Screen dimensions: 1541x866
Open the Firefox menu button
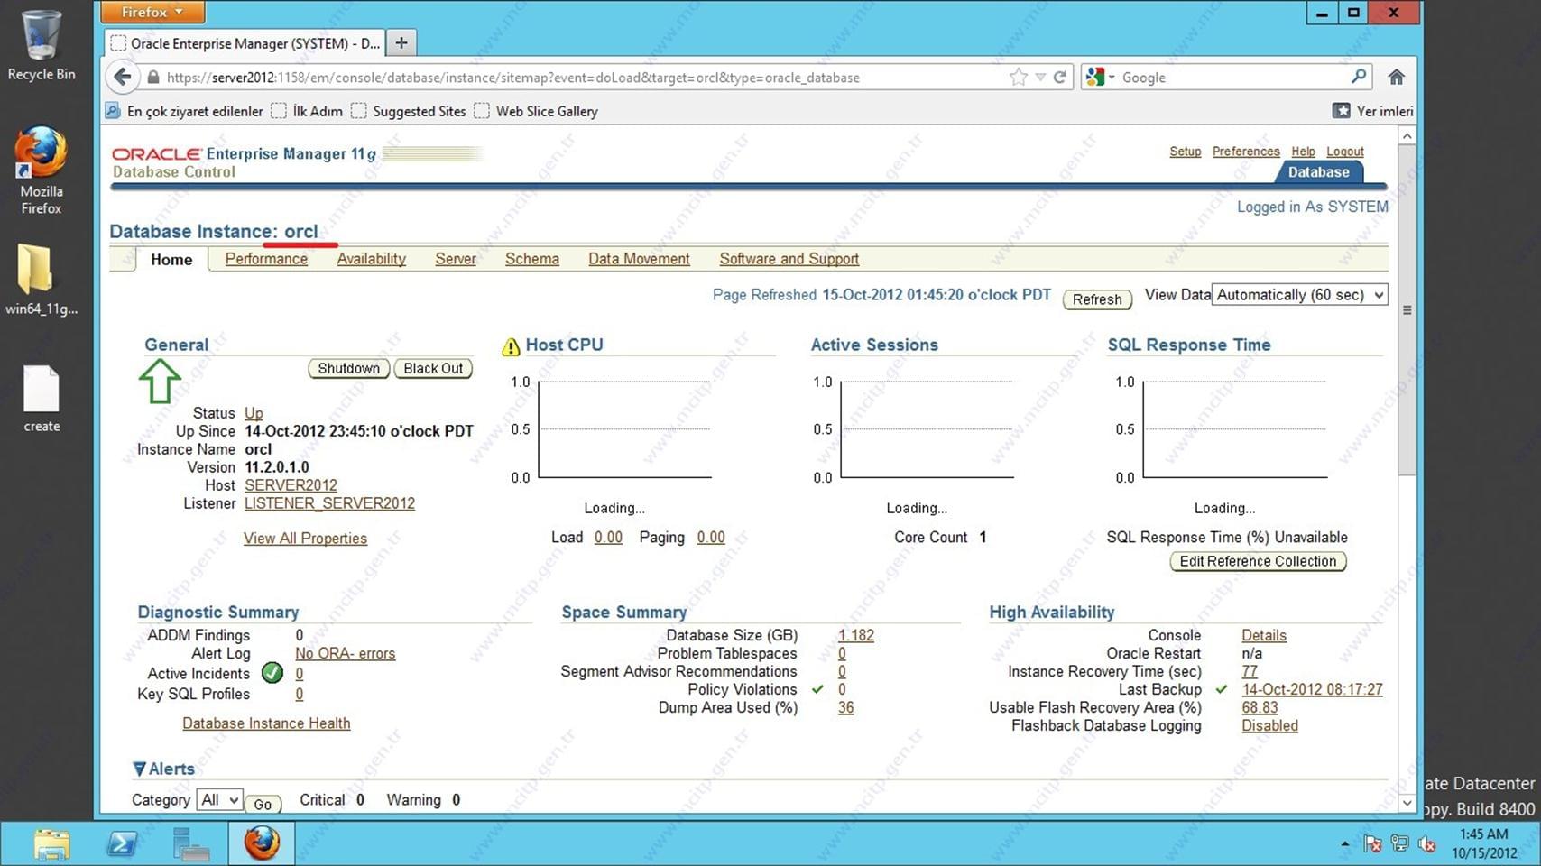152,12
